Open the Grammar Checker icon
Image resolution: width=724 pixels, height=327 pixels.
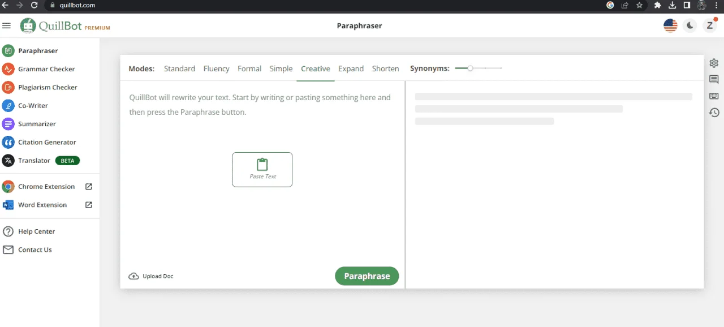click(8, 69)
